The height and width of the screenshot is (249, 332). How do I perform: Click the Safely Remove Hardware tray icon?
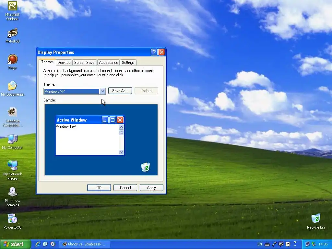[x=314, y=244]
